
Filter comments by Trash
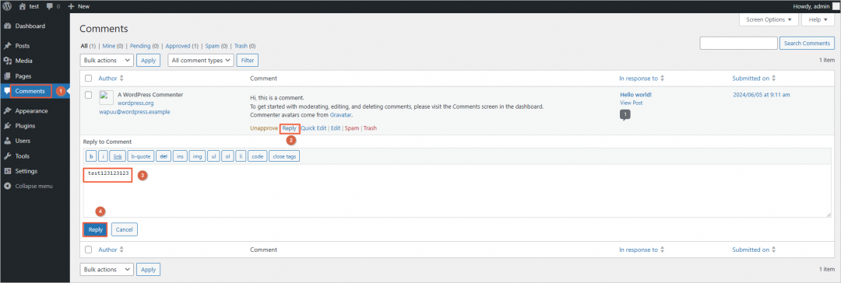(241, 46)
